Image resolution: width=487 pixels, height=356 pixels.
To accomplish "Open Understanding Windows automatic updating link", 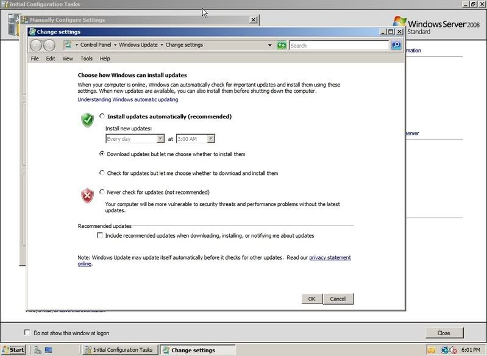I will point(127,99).
